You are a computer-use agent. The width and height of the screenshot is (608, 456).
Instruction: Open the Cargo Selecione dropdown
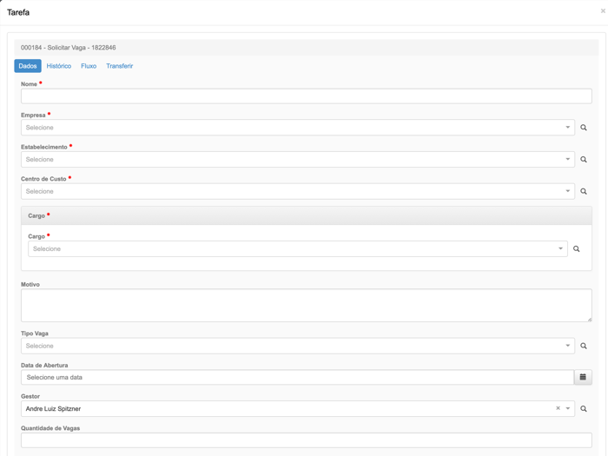click(298, 249)
